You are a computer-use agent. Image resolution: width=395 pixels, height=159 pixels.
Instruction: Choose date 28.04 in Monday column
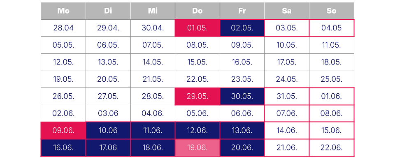[63, 28]
